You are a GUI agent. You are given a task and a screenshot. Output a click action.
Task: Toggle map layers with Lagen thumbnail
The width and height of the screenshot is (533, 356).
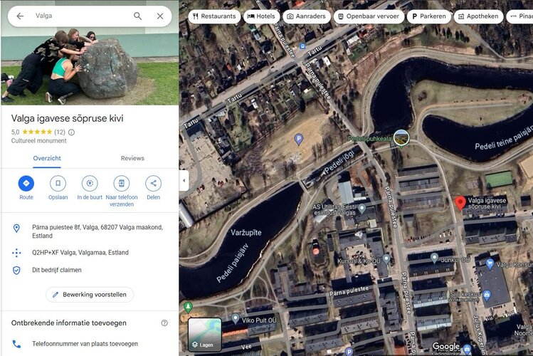coord(204,335)
